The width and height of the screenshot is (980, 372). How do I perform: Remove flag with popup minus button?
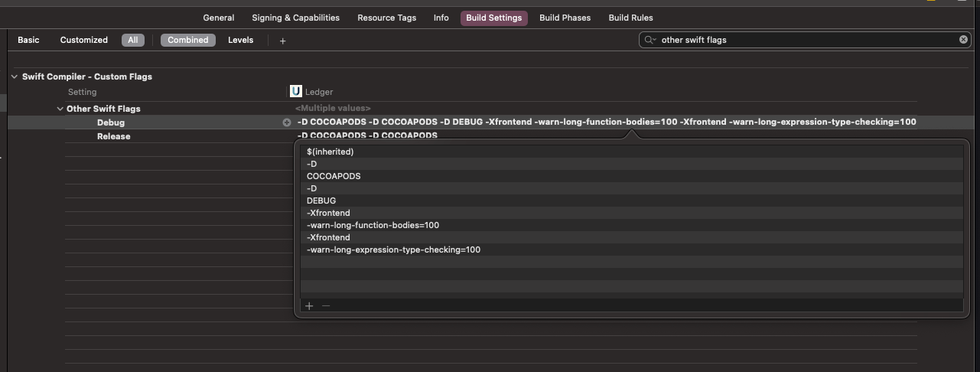[326, 305]
